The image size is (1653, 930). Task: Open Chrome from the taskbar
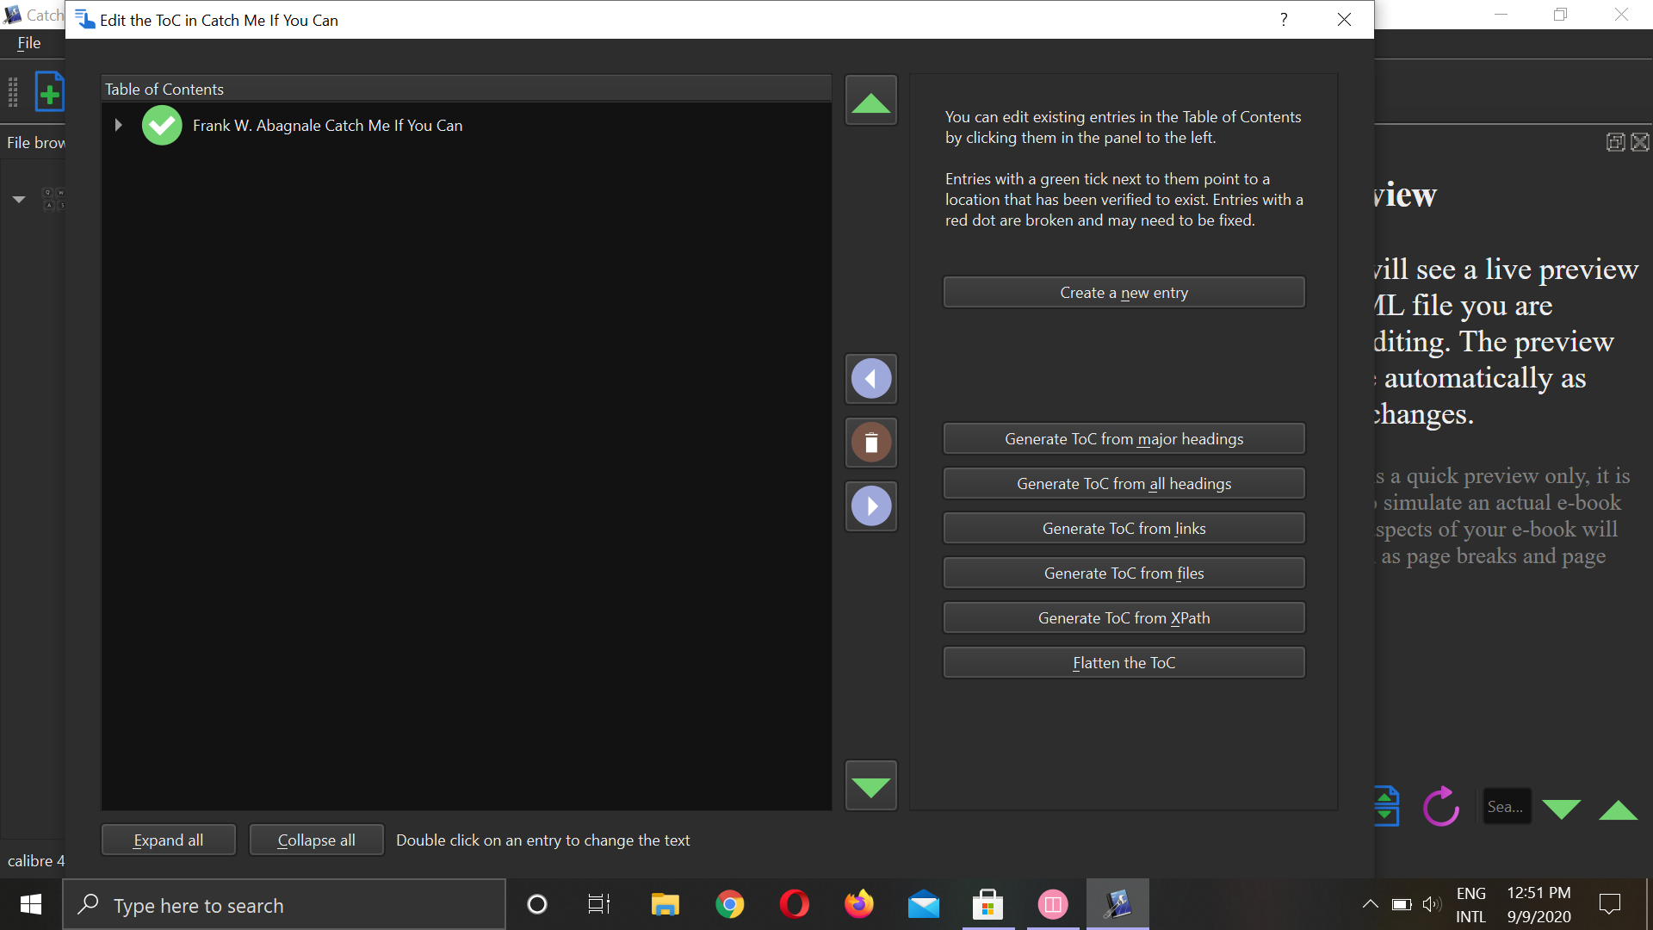click(729, 905)
